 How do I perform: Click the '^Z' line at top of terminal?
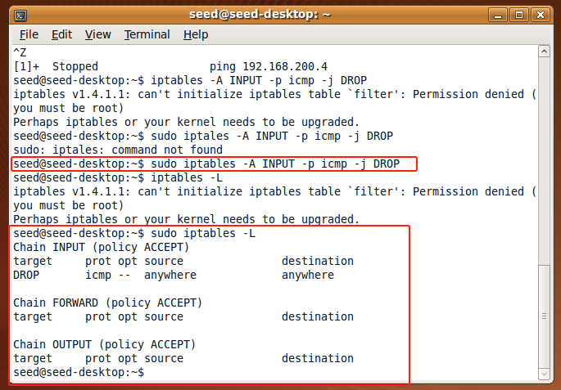[20, 53]
